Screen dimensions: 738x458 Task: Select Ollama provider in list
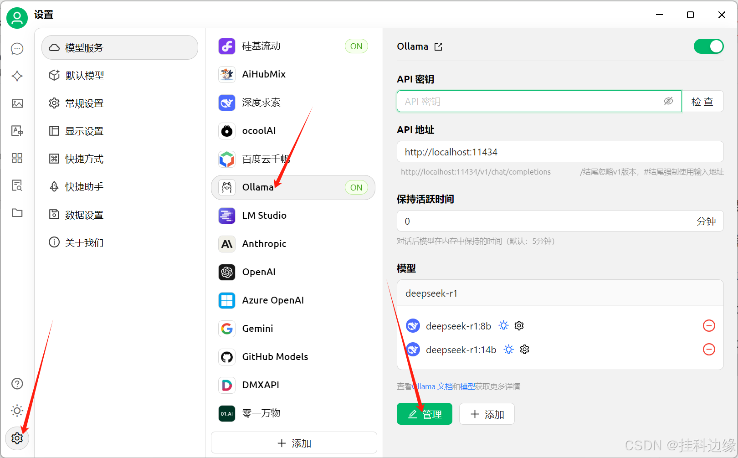coord(293,187)
